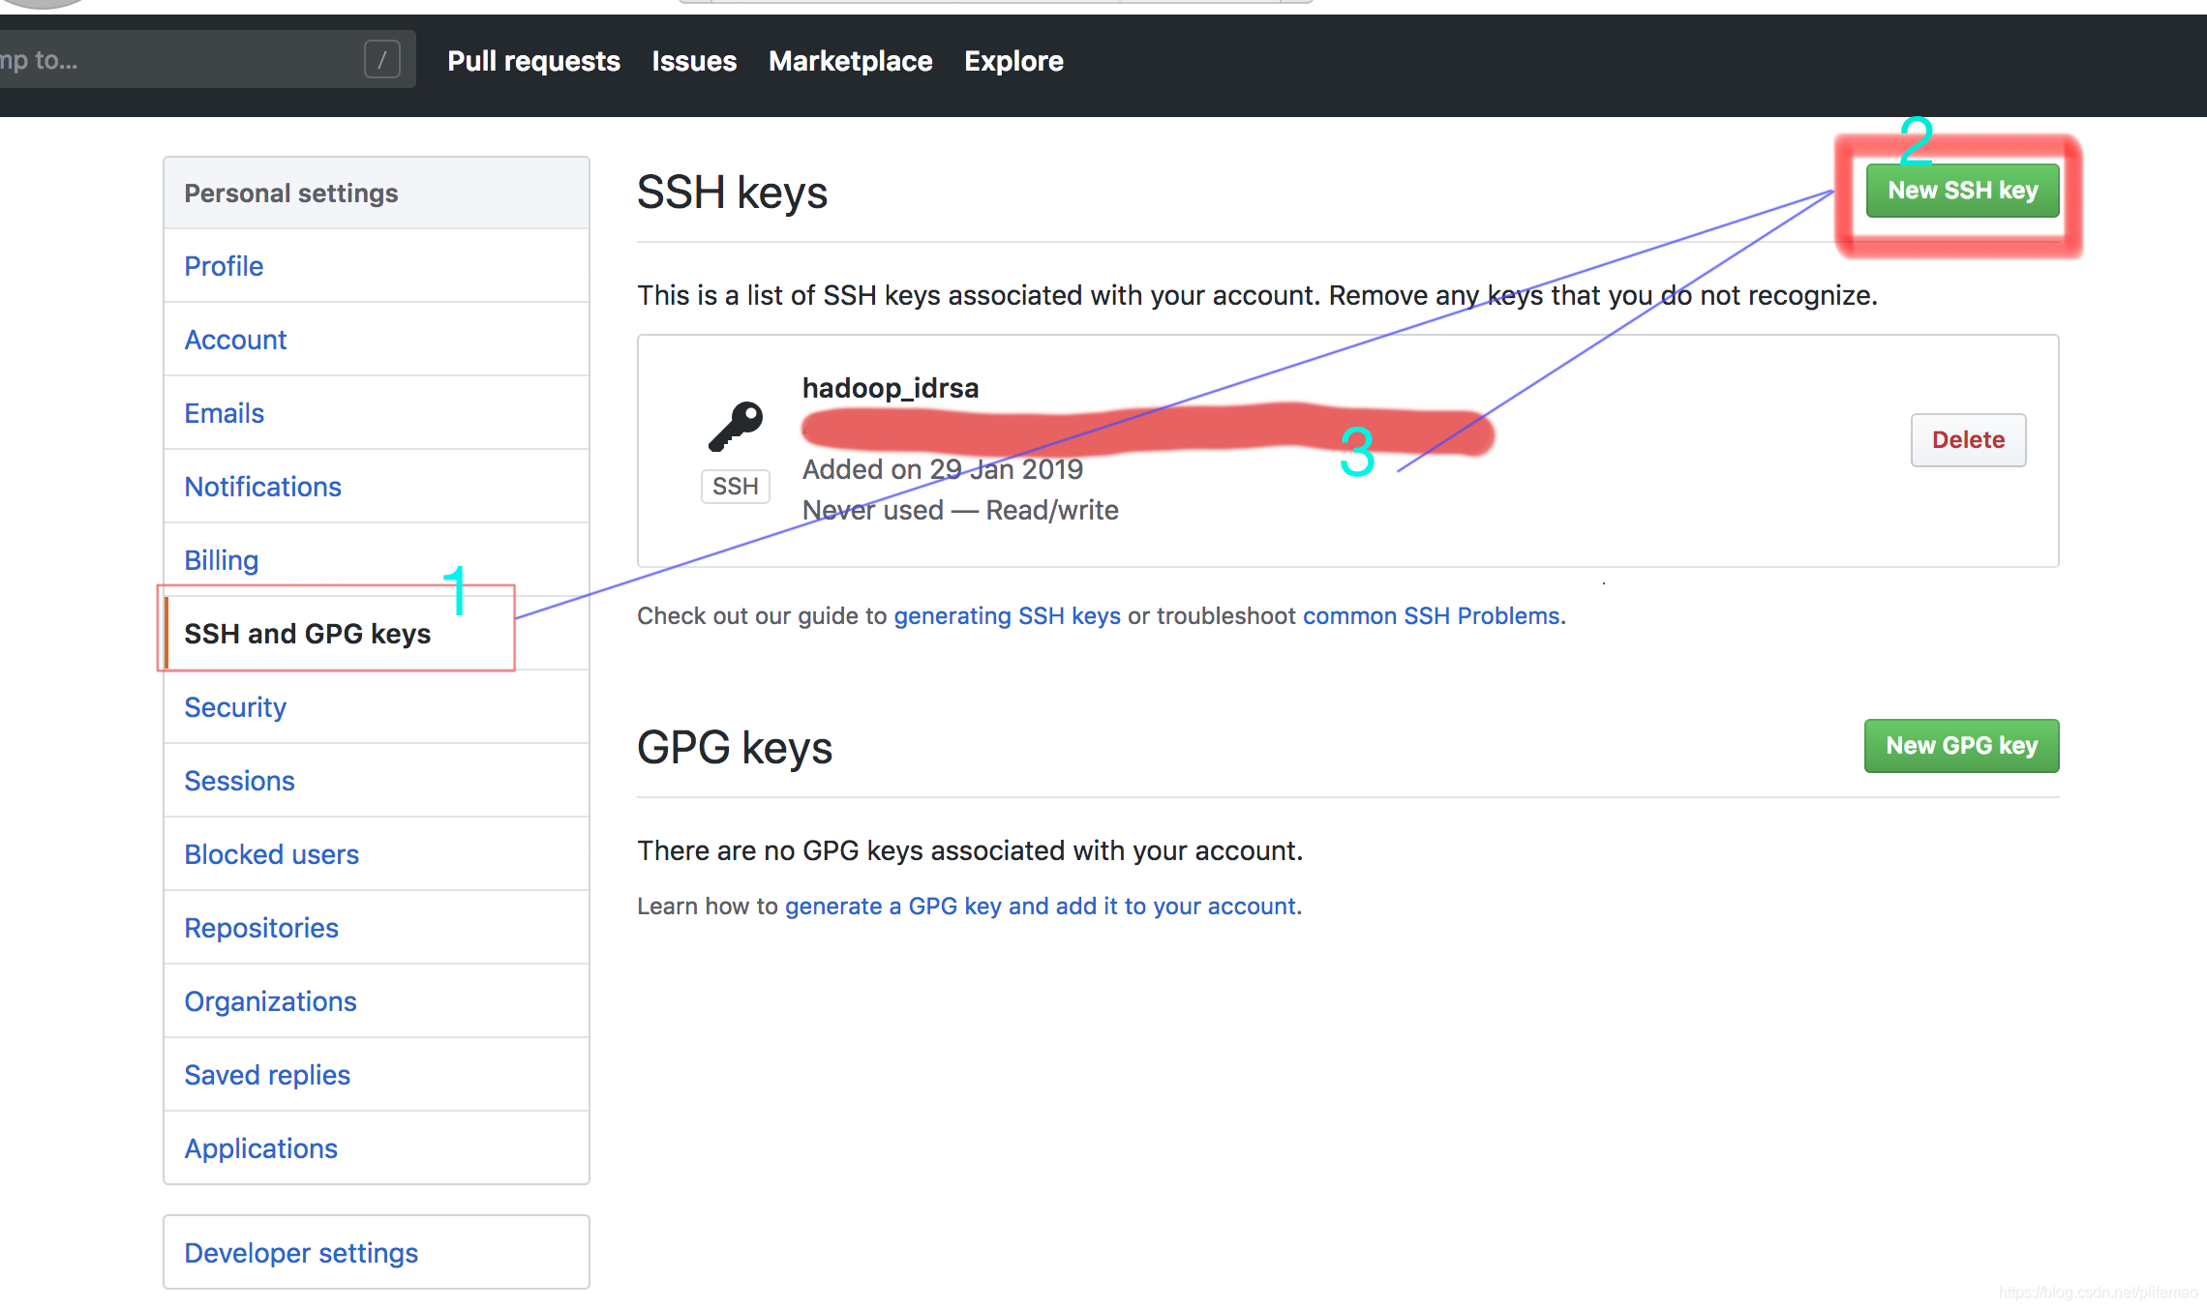Viewport: 2207px width, 1310px height.
Task: Click the slash shortcut icon in search box
Action: (382, 60)
